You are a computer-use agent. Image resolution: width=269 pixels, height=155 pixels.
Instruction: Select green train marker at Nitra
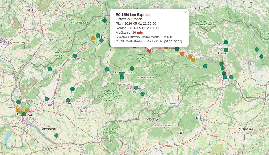68,100
